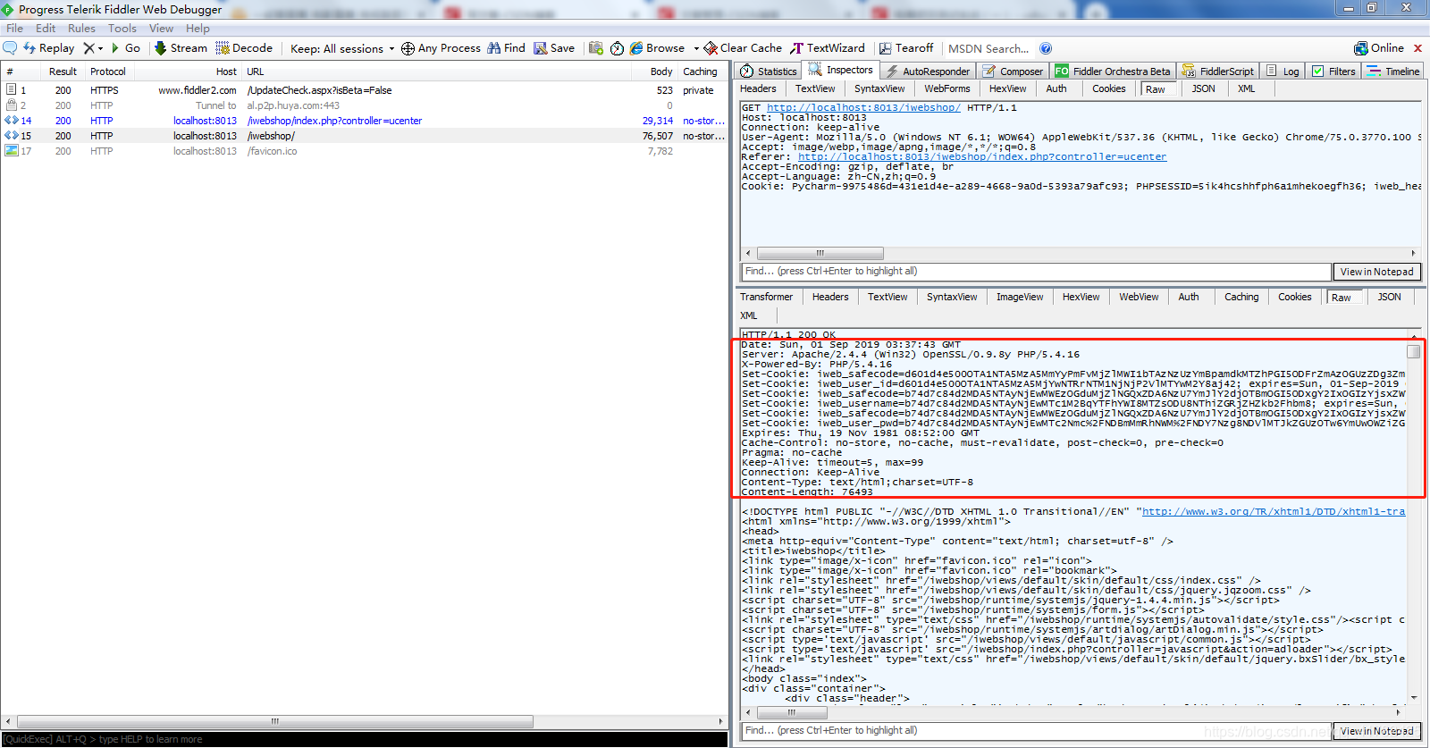Open TextWizard tool
Viewport: 1430px width, 748px height.
tap(828, 48)
